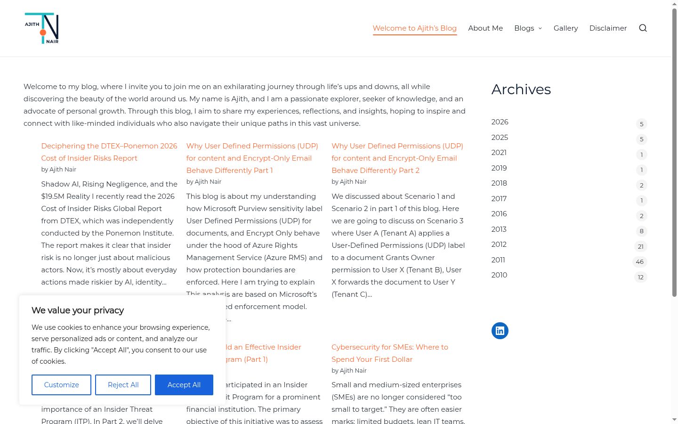678x424 pixels.
Task: Open the About Me page
Action: [485, 28]
